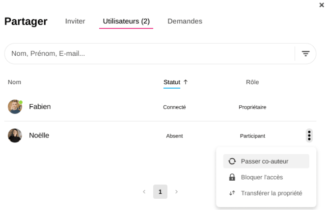Go to the previous page
327x210 pixels.
click(144, 192)
